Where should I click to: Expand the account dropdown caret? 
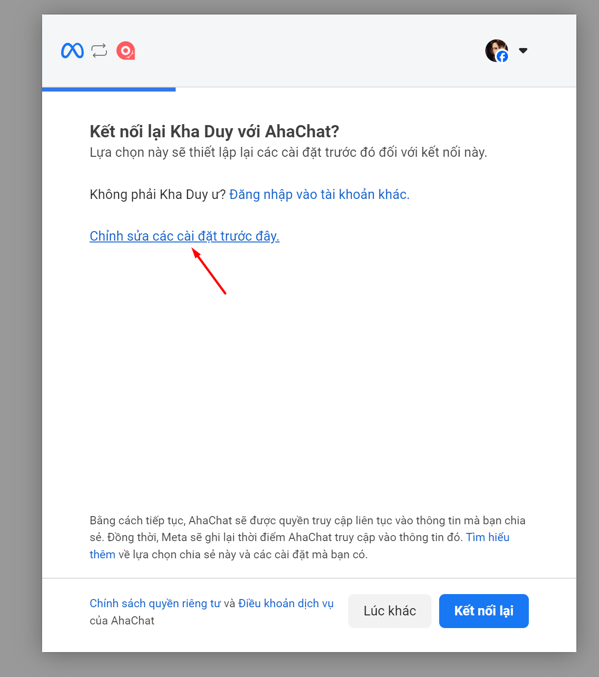523,50
